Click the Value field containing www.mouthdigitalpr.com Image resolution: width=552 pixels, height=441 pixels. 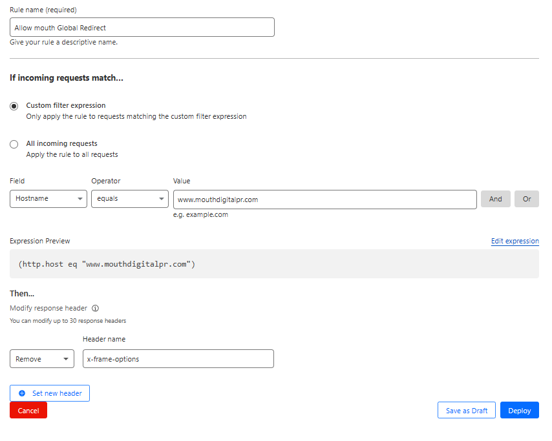click(324, 200)
